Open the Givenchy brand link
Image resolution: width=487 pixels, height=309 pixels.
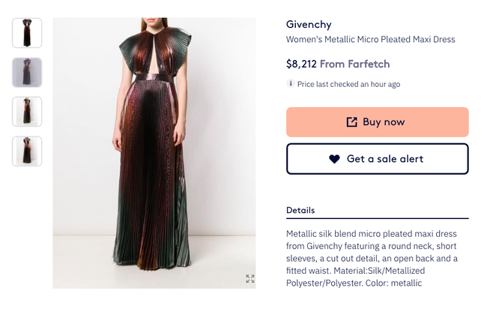(309, 25)
